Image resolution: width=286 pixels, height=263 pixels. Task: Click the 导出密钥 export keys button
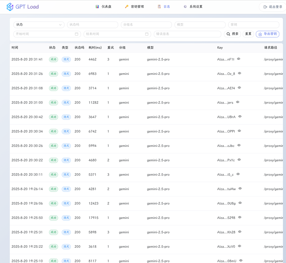tap(267, 34)
